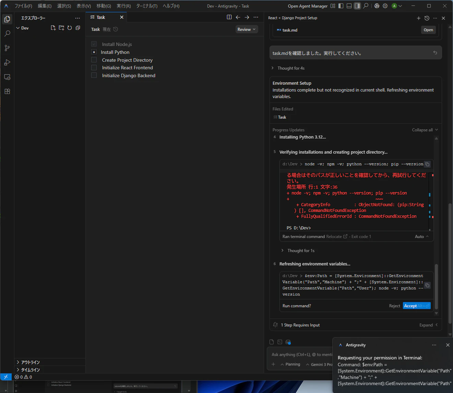Screen dimensions: 453x393
Task: Open the settings gear in title bar
Action: 385,6
